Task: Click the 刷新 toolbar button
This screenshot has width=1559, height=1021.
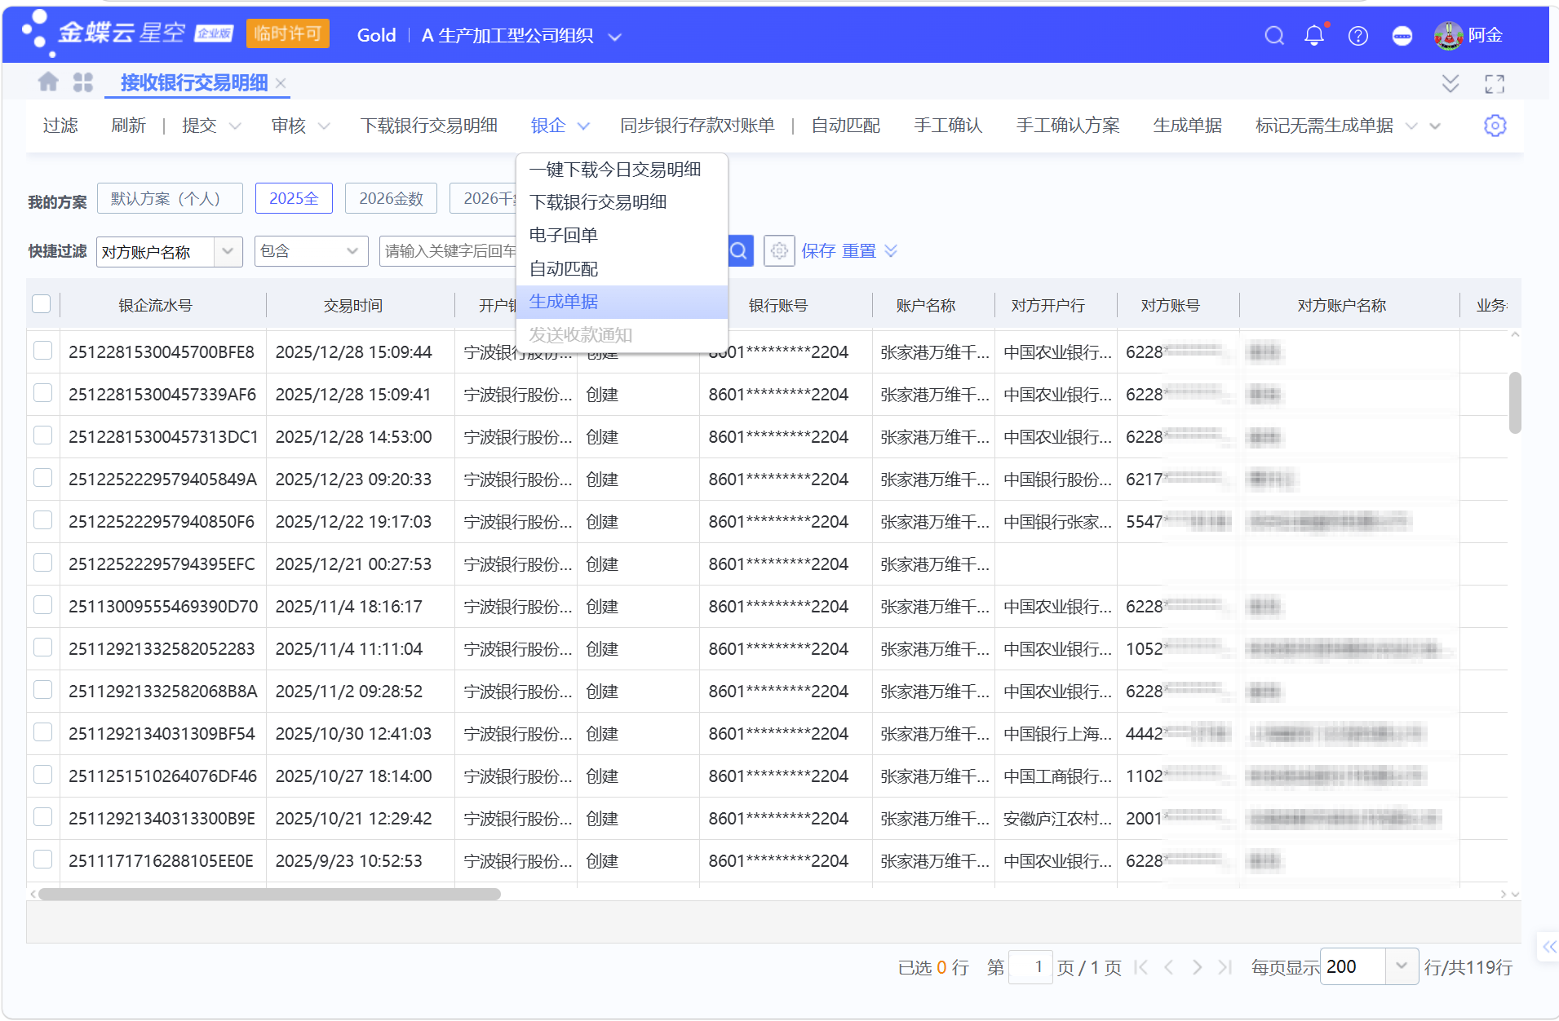Action: 128,126
